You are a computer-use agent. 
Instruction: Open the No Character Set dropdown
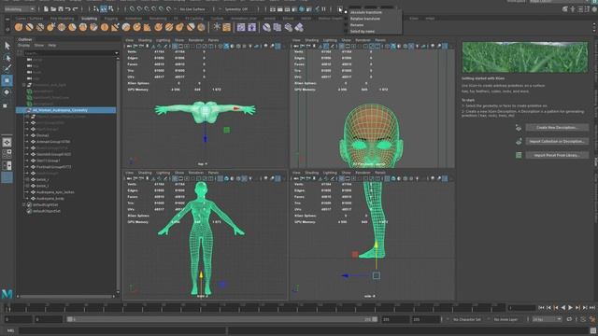[466, 319]
